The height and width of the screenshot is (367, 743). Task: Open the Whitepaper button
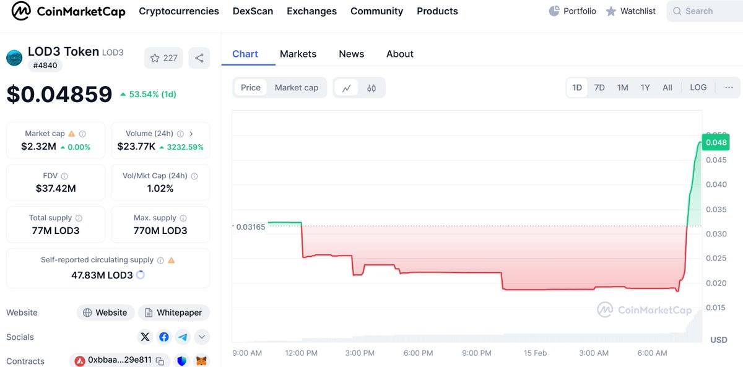click(174, 313)
